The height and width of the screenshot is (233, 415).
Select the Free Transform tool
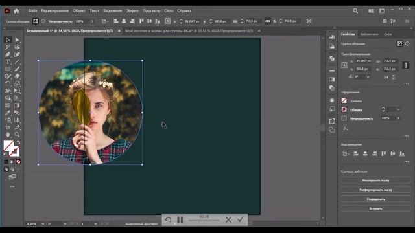(x=17, y=91)
